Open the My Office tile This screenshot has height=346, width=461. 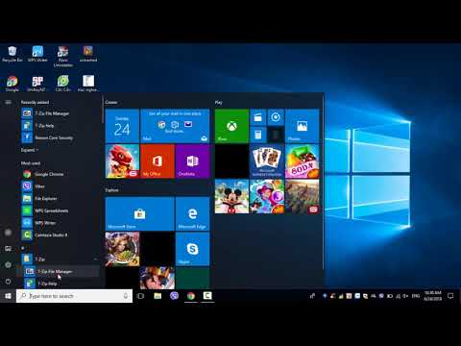(x=158, y=161)
